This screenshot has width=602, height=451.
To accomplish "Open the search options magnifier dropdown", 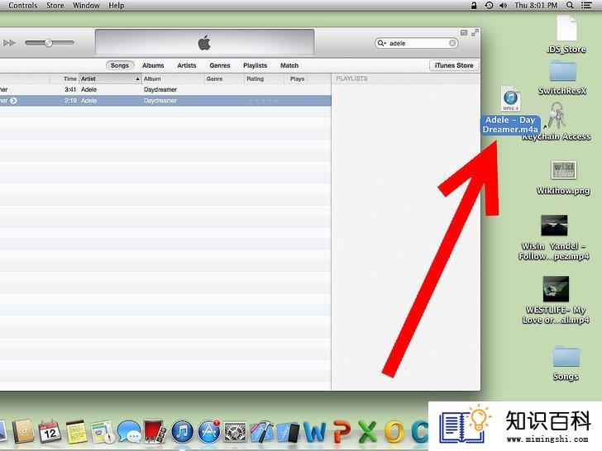I will tap(382, 43).
